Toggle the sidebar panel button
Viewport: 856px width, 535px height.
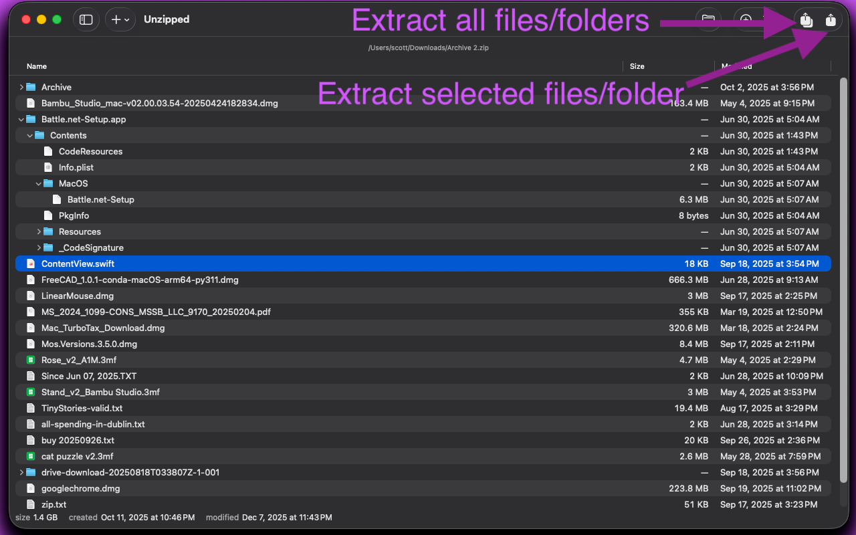click(x=86, y=20)
